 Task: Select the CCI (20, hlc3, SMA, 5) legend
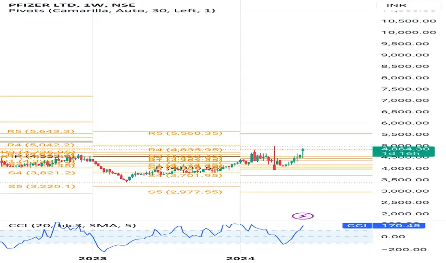pyautogui.click(x=72, y=226)
